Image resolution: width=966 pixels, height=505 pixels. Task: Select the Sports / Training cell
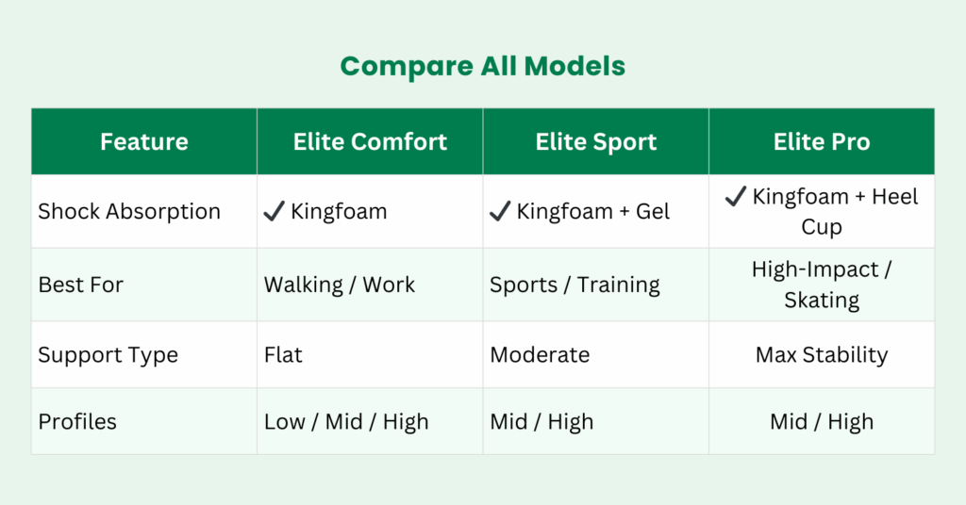(x=575, y=285)
